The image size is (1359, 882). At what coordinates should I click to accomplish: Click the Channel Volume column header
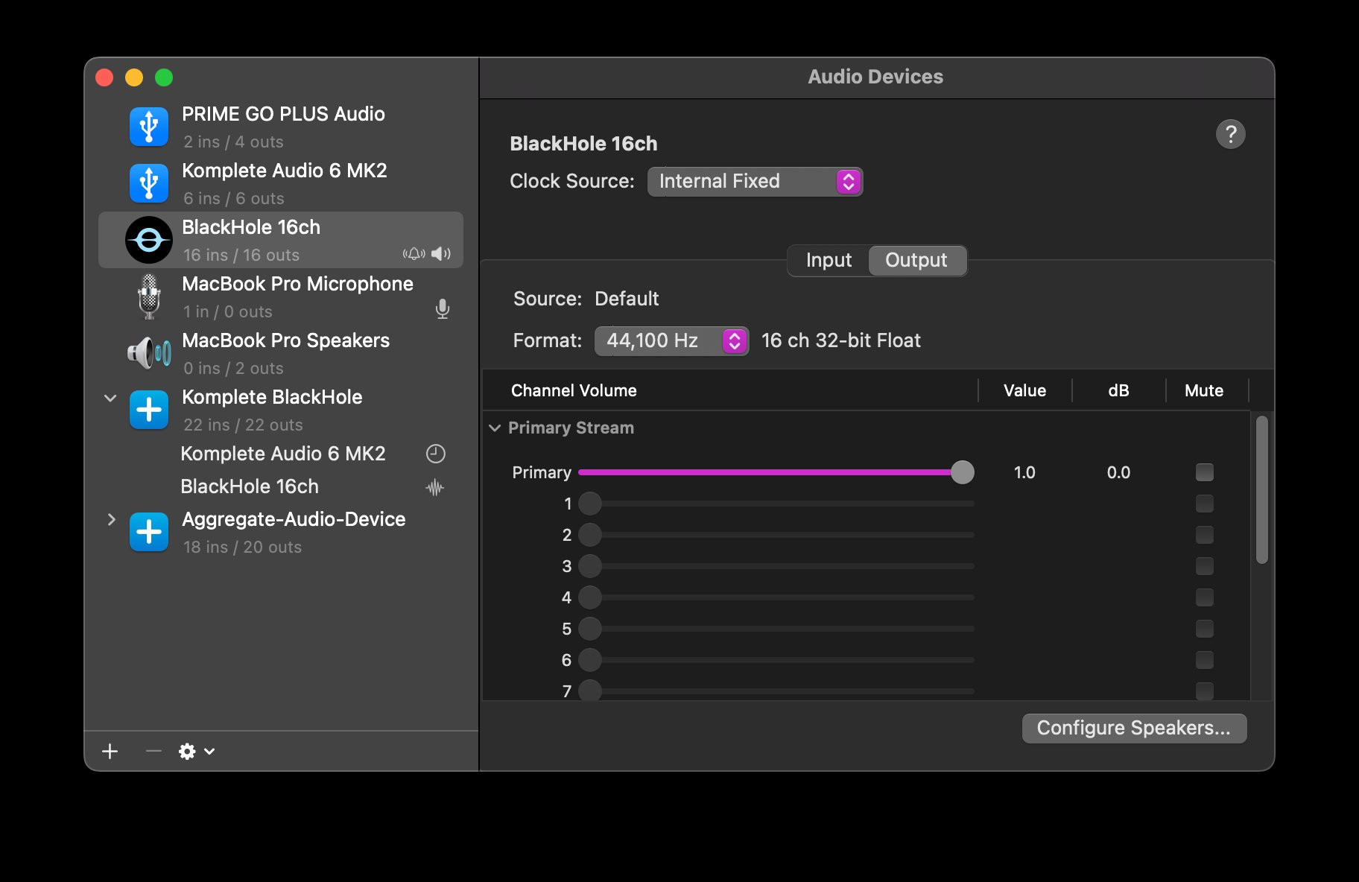point(574,390)
